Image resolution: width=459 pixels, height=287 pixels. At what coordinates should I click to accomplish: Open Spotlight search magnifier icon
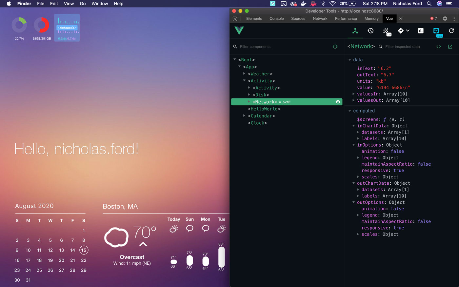(x=429, y=4)
